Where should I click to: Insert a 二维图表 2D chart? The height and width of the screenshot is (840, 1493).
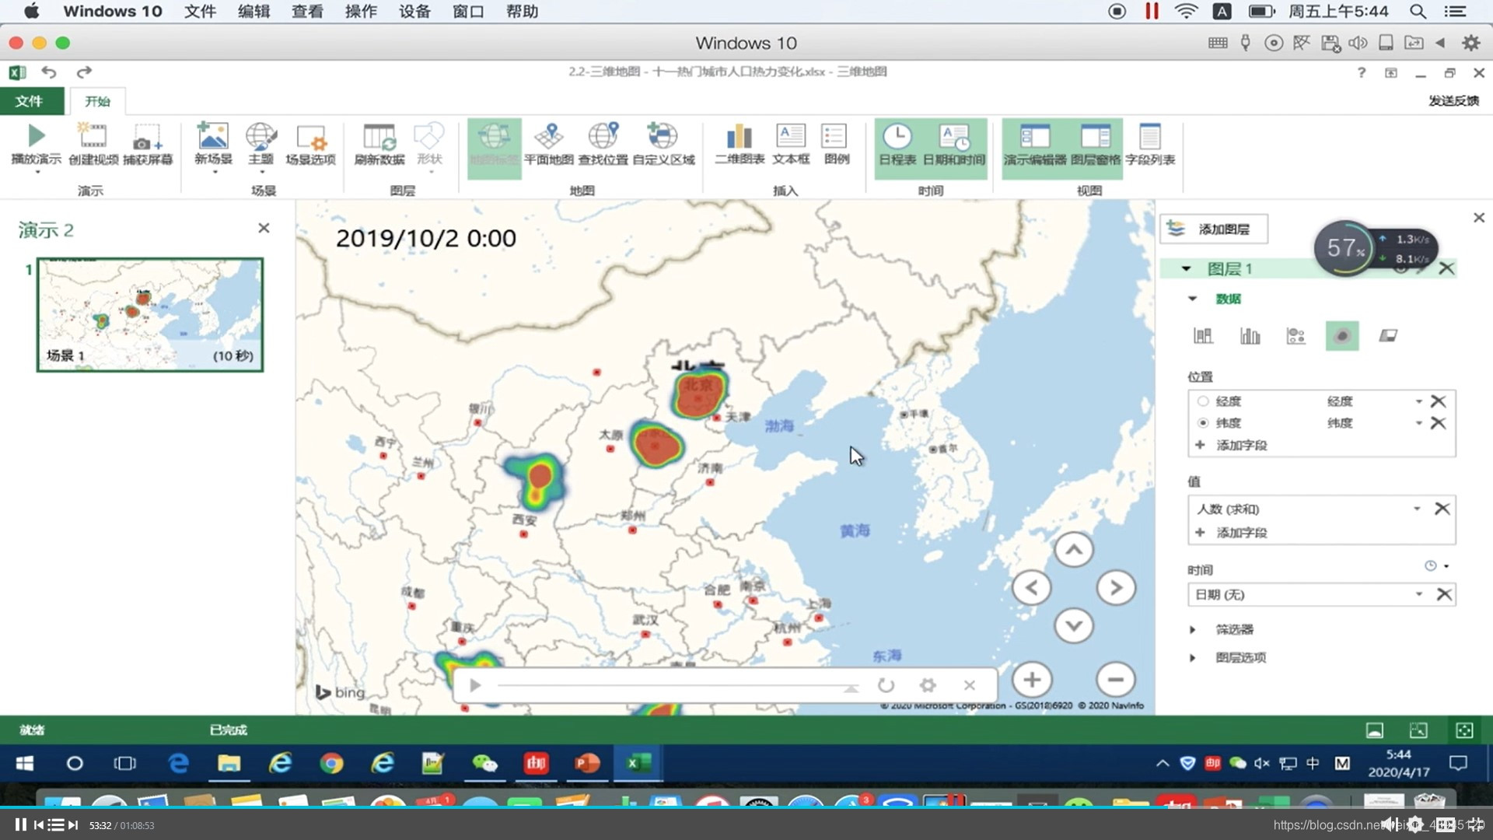click(x=739, y=137)
